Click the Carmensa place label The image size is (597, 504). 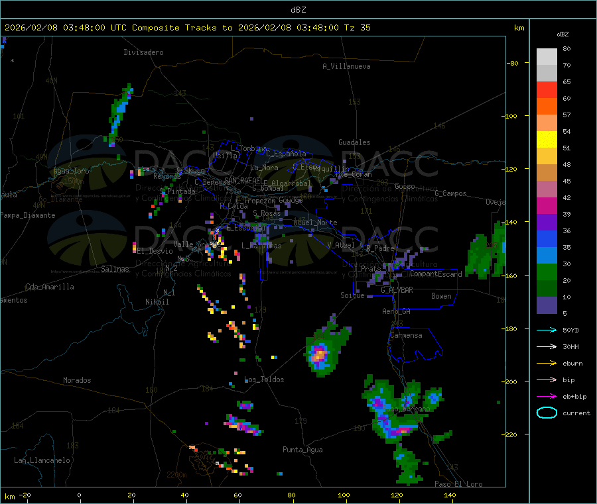pyautogui.click(x=406, y=335)
